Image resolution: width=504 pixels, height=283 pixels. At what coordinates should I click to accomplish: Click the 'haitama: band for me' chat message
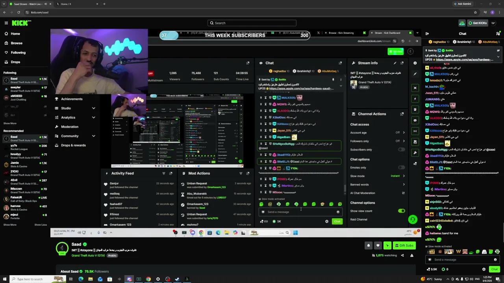441,233
